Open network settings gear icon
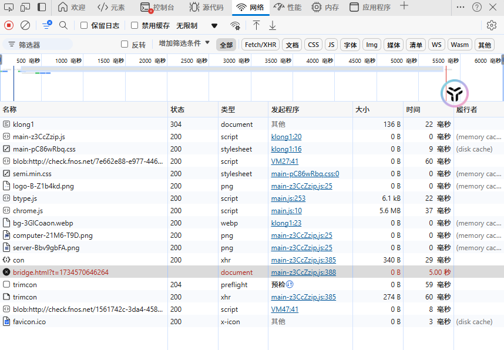This screenshot has width=504, height=350. [x=492, y=25]
